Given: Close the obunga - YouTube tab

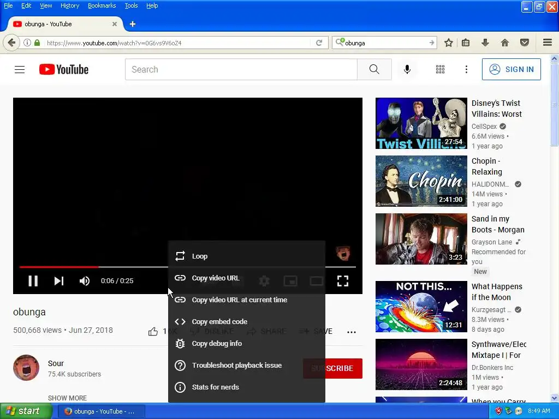Looking at the screenshot, I should pyautogui.click(x=115, y=24).
